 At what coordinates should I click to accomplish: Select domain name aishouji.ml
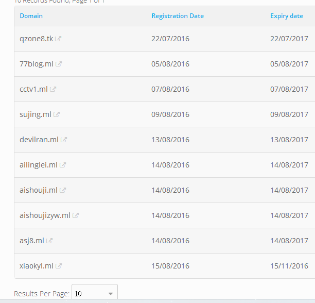(x=39, y=190)
